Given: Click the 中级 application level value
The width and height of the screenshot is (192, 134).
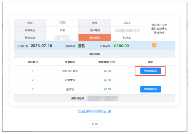Looking at the screenshot, I should click(x=62, y=30).
